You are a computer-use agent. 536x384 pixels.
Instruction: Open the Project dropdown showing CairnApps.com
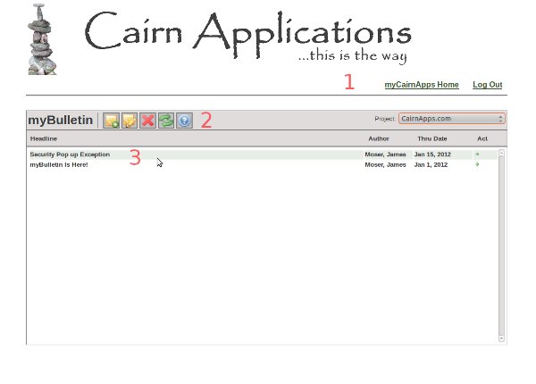(451, 119)
